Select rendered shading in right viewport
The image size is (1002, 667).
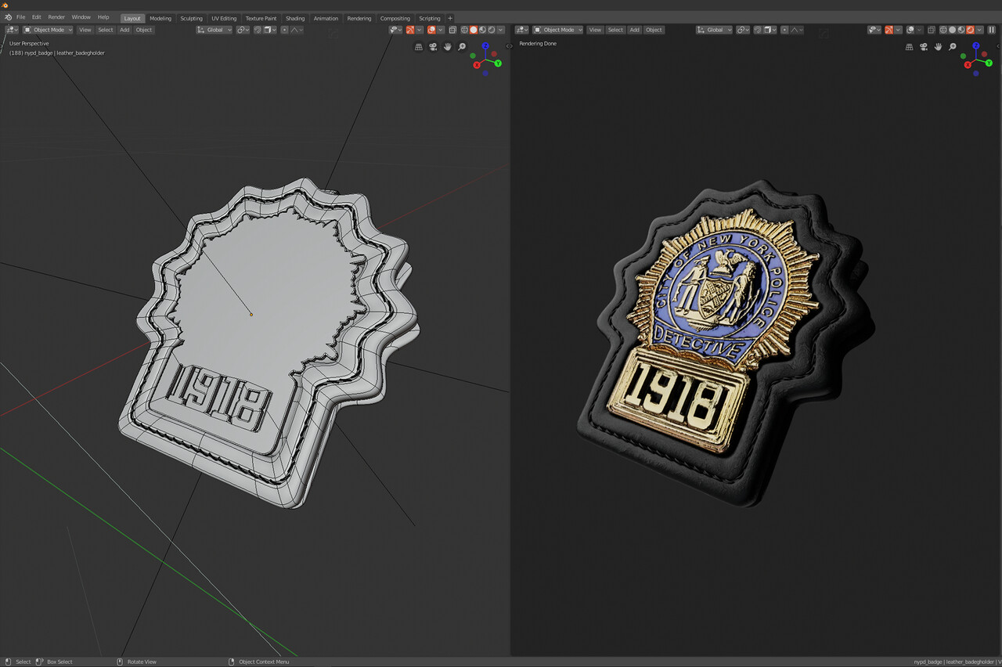(970, 30)
